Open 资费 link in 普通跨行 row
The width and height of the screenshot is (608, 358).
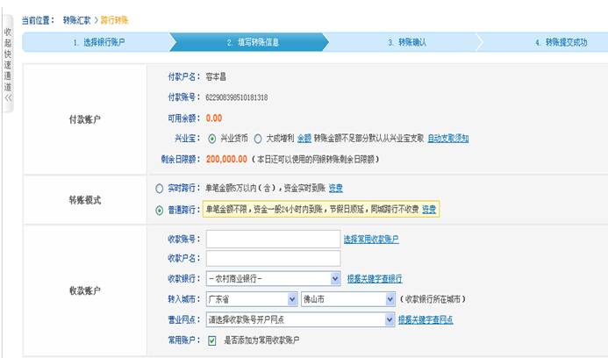429,209
